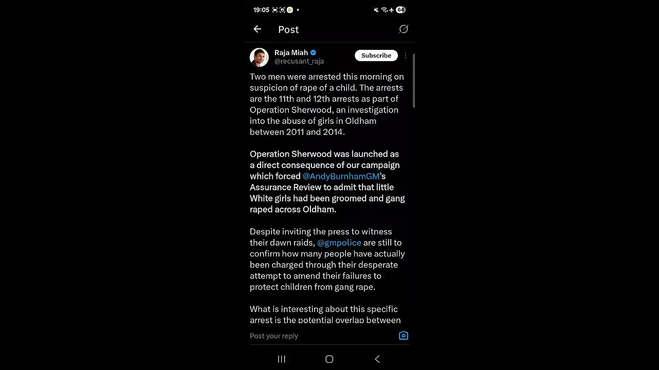Tap the battery indicator in the status bar
The height and width of the screenshot is (370, 659).
401,10
